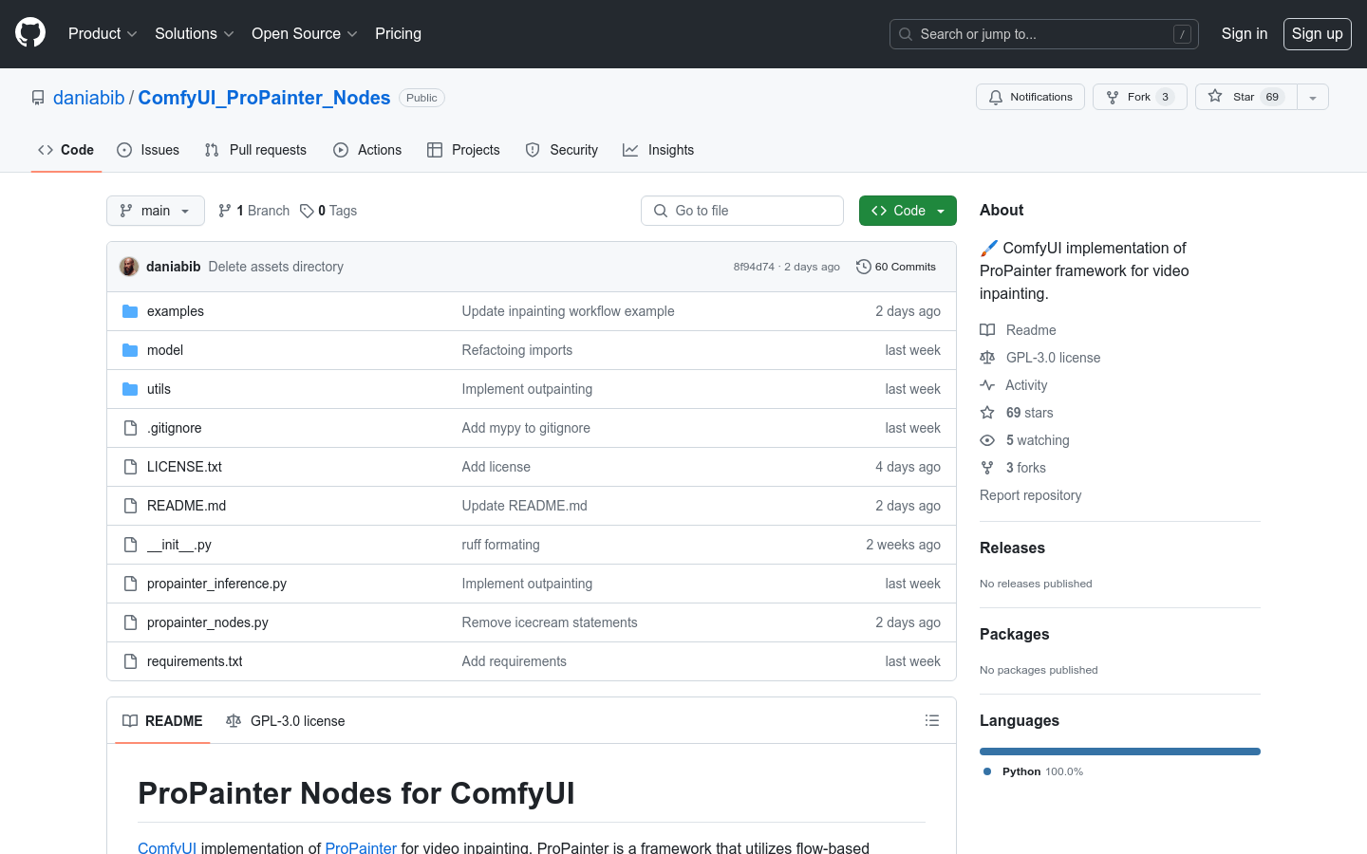Image resolution: width=1367 pixels, height=854 pixels.
Task: Click the scales icon beside GPL-3.0 license
Action: point(987,358)
